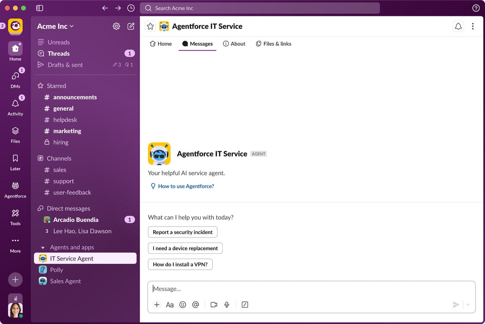Open Unreads in the sidebar

[85, 42]
